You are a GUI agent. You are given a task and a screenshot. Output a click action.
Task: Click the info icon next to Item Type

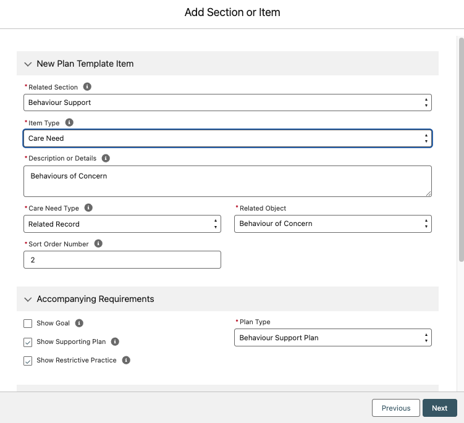click(x=69, y=123)
